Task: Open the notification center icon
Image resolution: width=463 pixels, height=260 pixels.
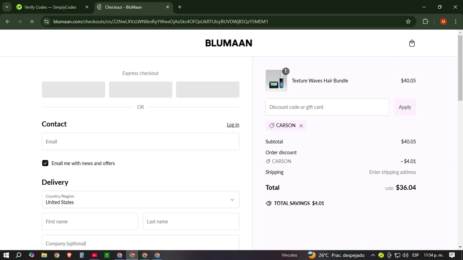Action: (x=452, y=255)
